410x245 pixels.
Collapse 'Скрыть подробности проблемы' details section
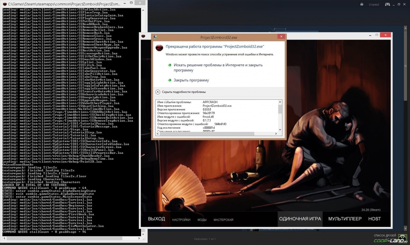tap(158, 92)
